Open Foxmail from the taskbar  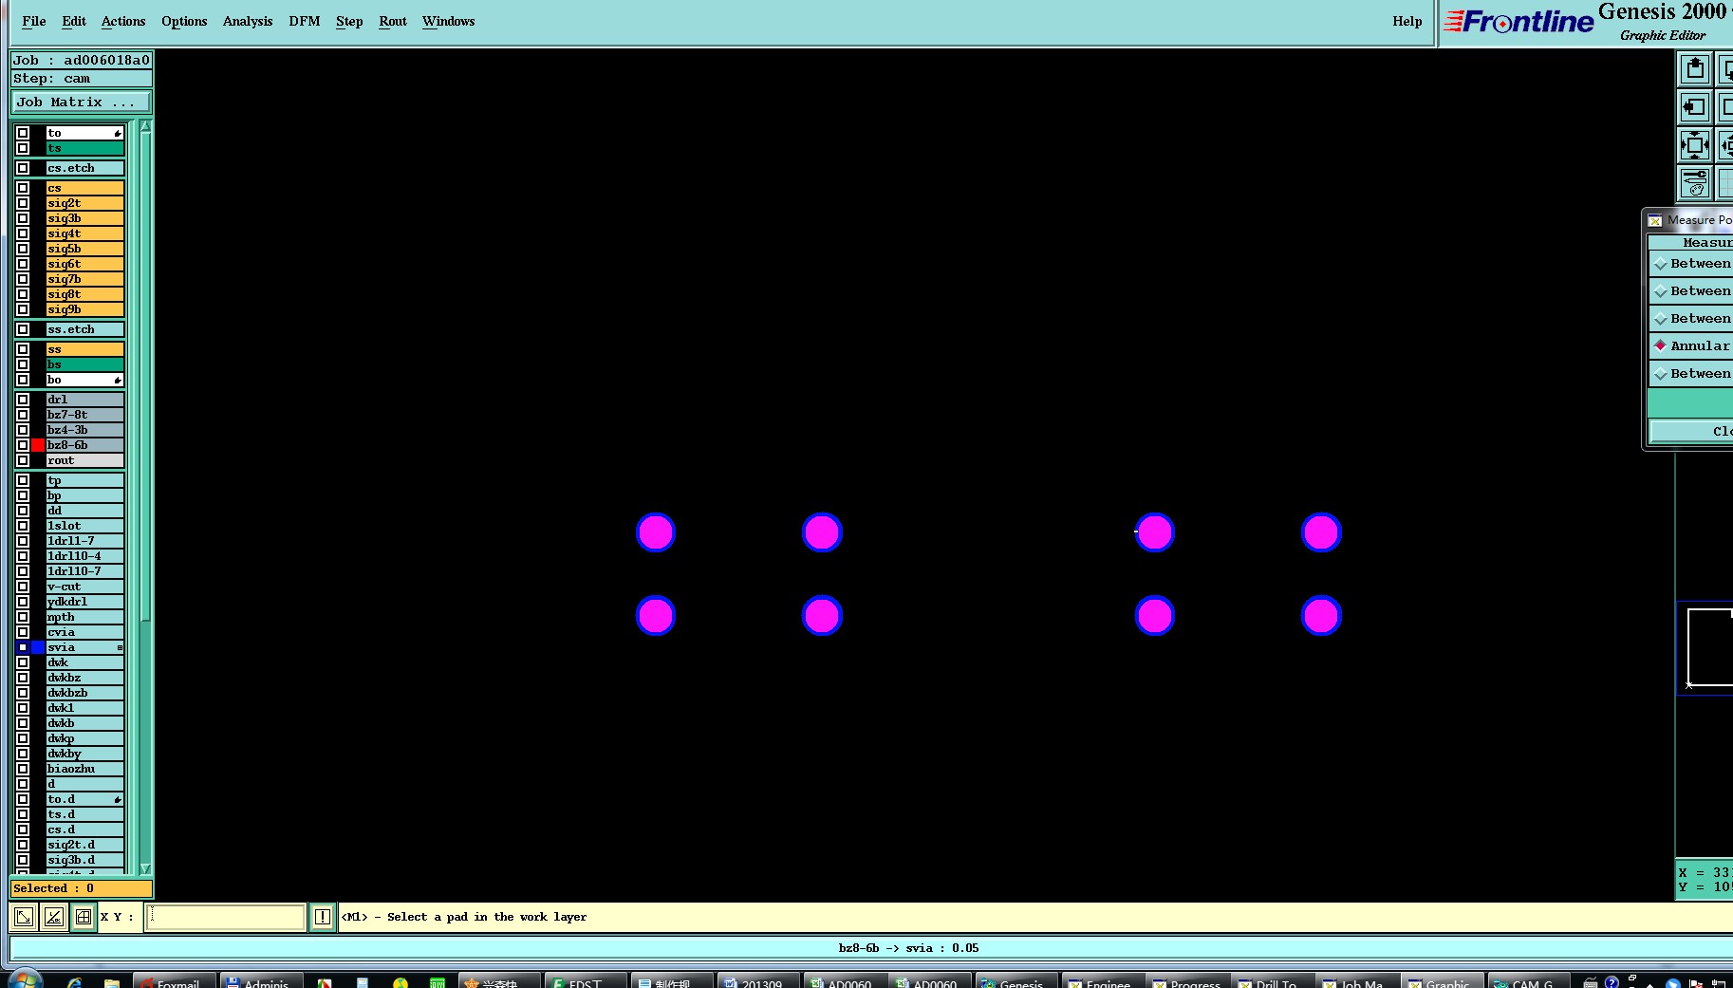point(175,981)
